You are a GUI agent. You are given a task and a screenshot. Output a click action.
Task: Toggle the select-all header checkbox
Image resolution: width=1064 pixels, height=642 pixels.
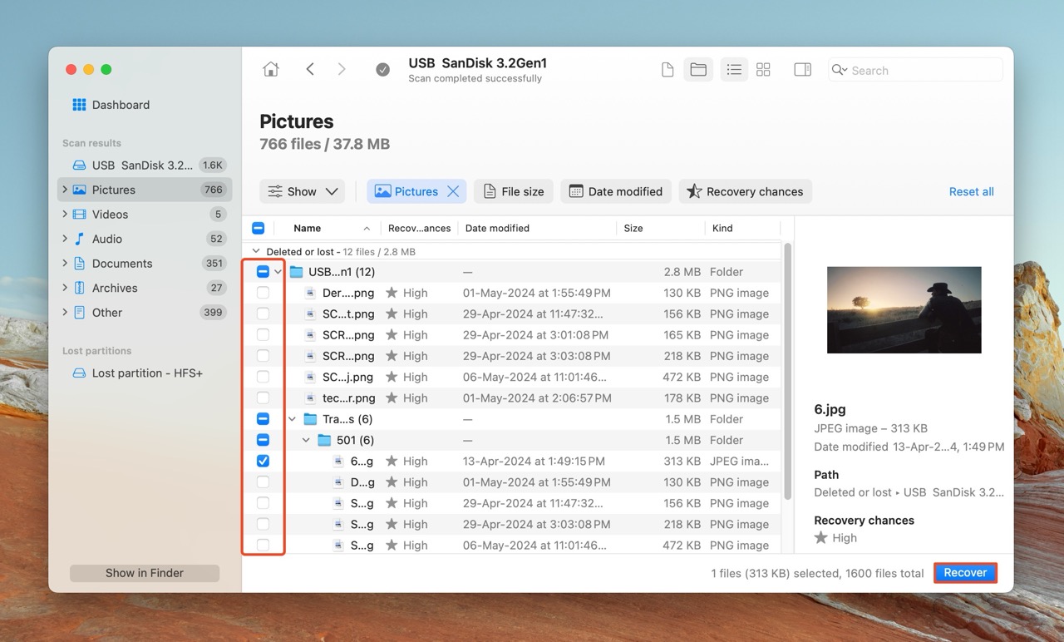pos(258,228)
